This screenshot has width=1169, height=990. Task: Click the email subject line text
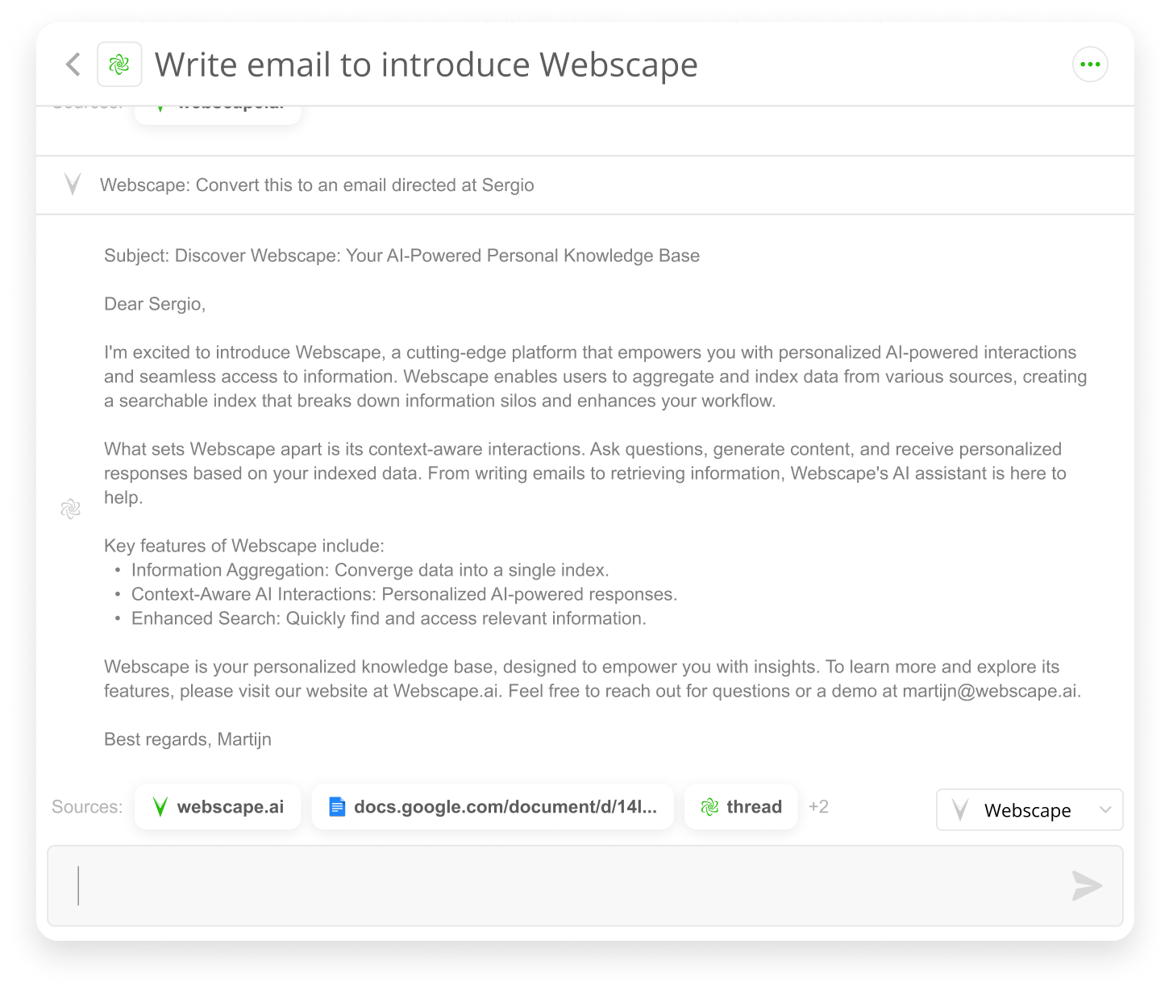tap(401, 256)
